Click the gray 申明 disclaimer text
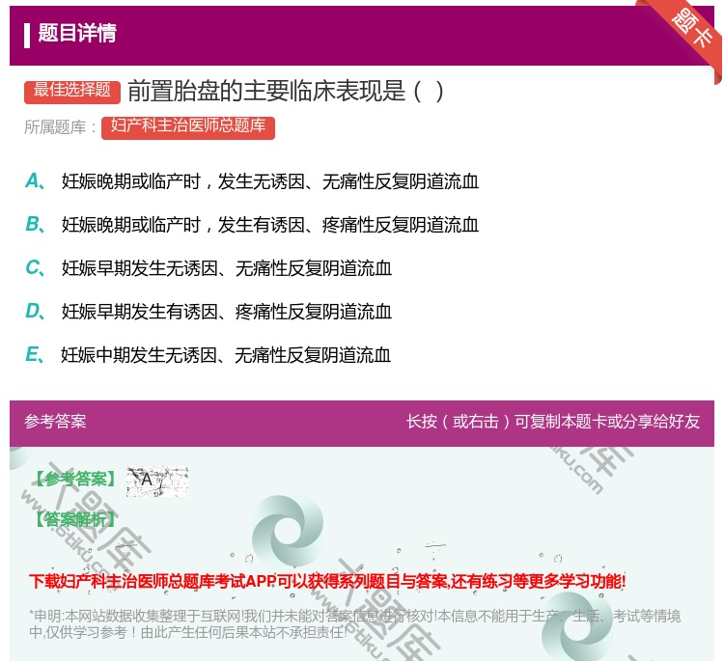This screenshot has width=724, height=661. click(354, 624)
